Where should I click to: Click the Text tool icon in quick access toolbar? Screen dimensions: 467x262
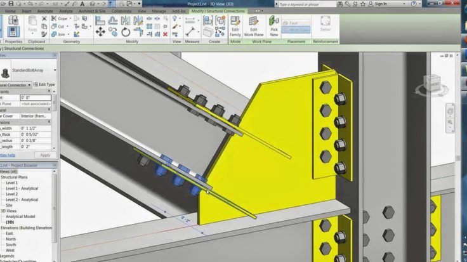tap(82, 4)
